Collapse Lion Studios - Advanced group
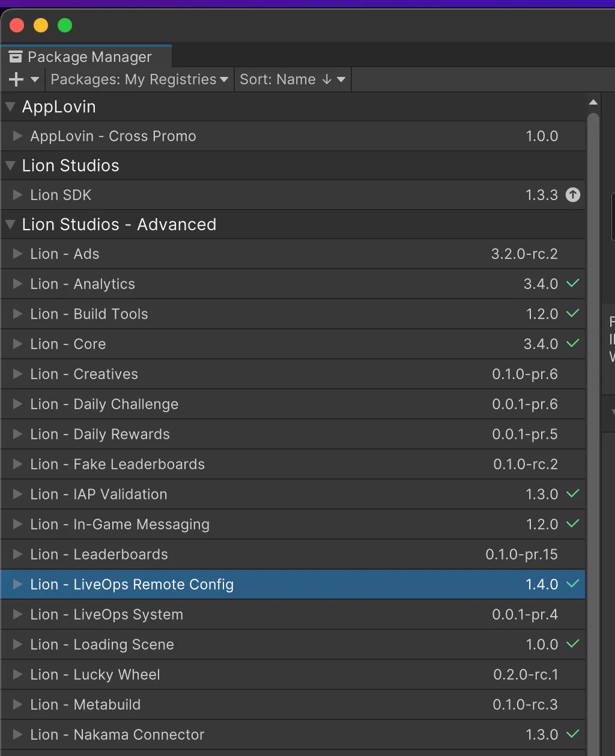615x756 pixels. (10, 225)
